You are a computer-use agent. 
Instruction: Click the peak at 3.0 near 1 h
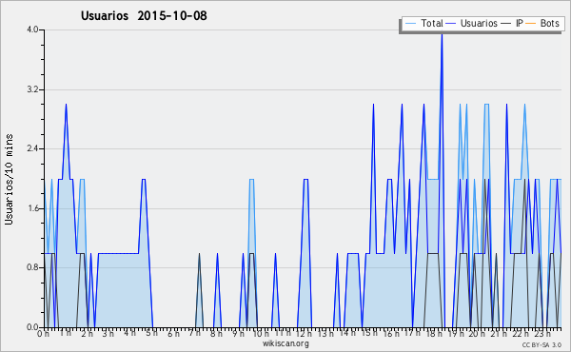66,105
